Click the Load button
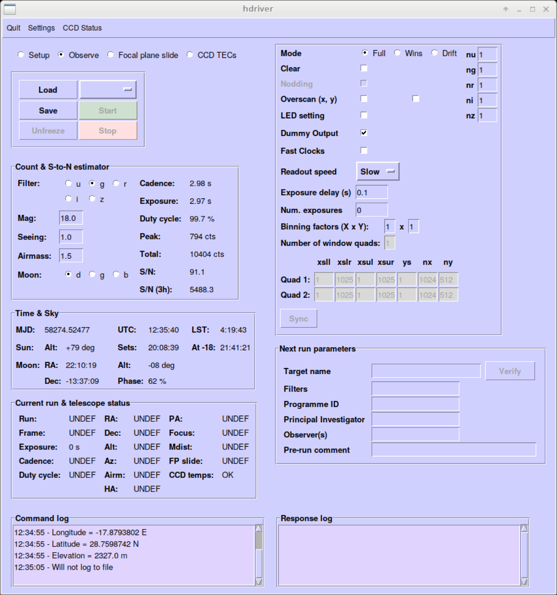Screen dimensions: 557x595 coord(48,90)
